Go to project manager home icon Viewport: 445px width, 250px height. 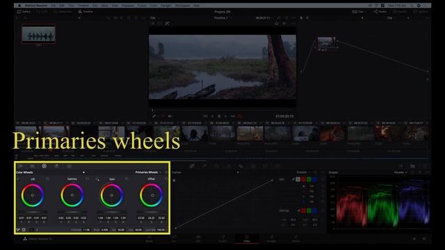(x=414, y=239)
